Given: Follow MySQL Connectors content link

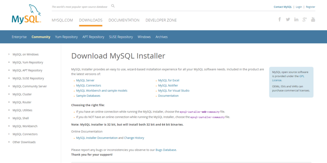Looking at the screenshot, I should pos(89,85).
